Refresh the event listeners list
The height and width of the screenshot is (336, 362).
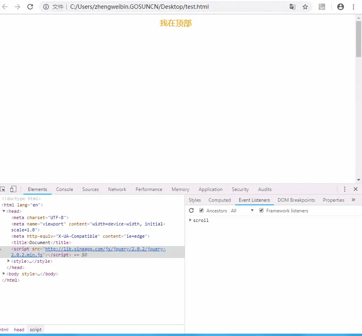coord(191,210)
